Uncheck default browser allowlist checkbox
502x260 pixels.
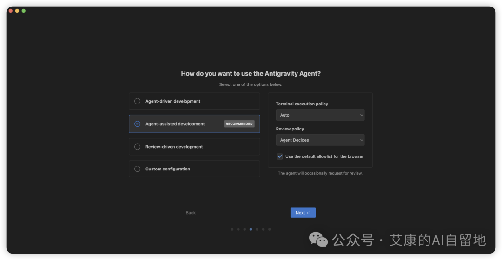280,156
